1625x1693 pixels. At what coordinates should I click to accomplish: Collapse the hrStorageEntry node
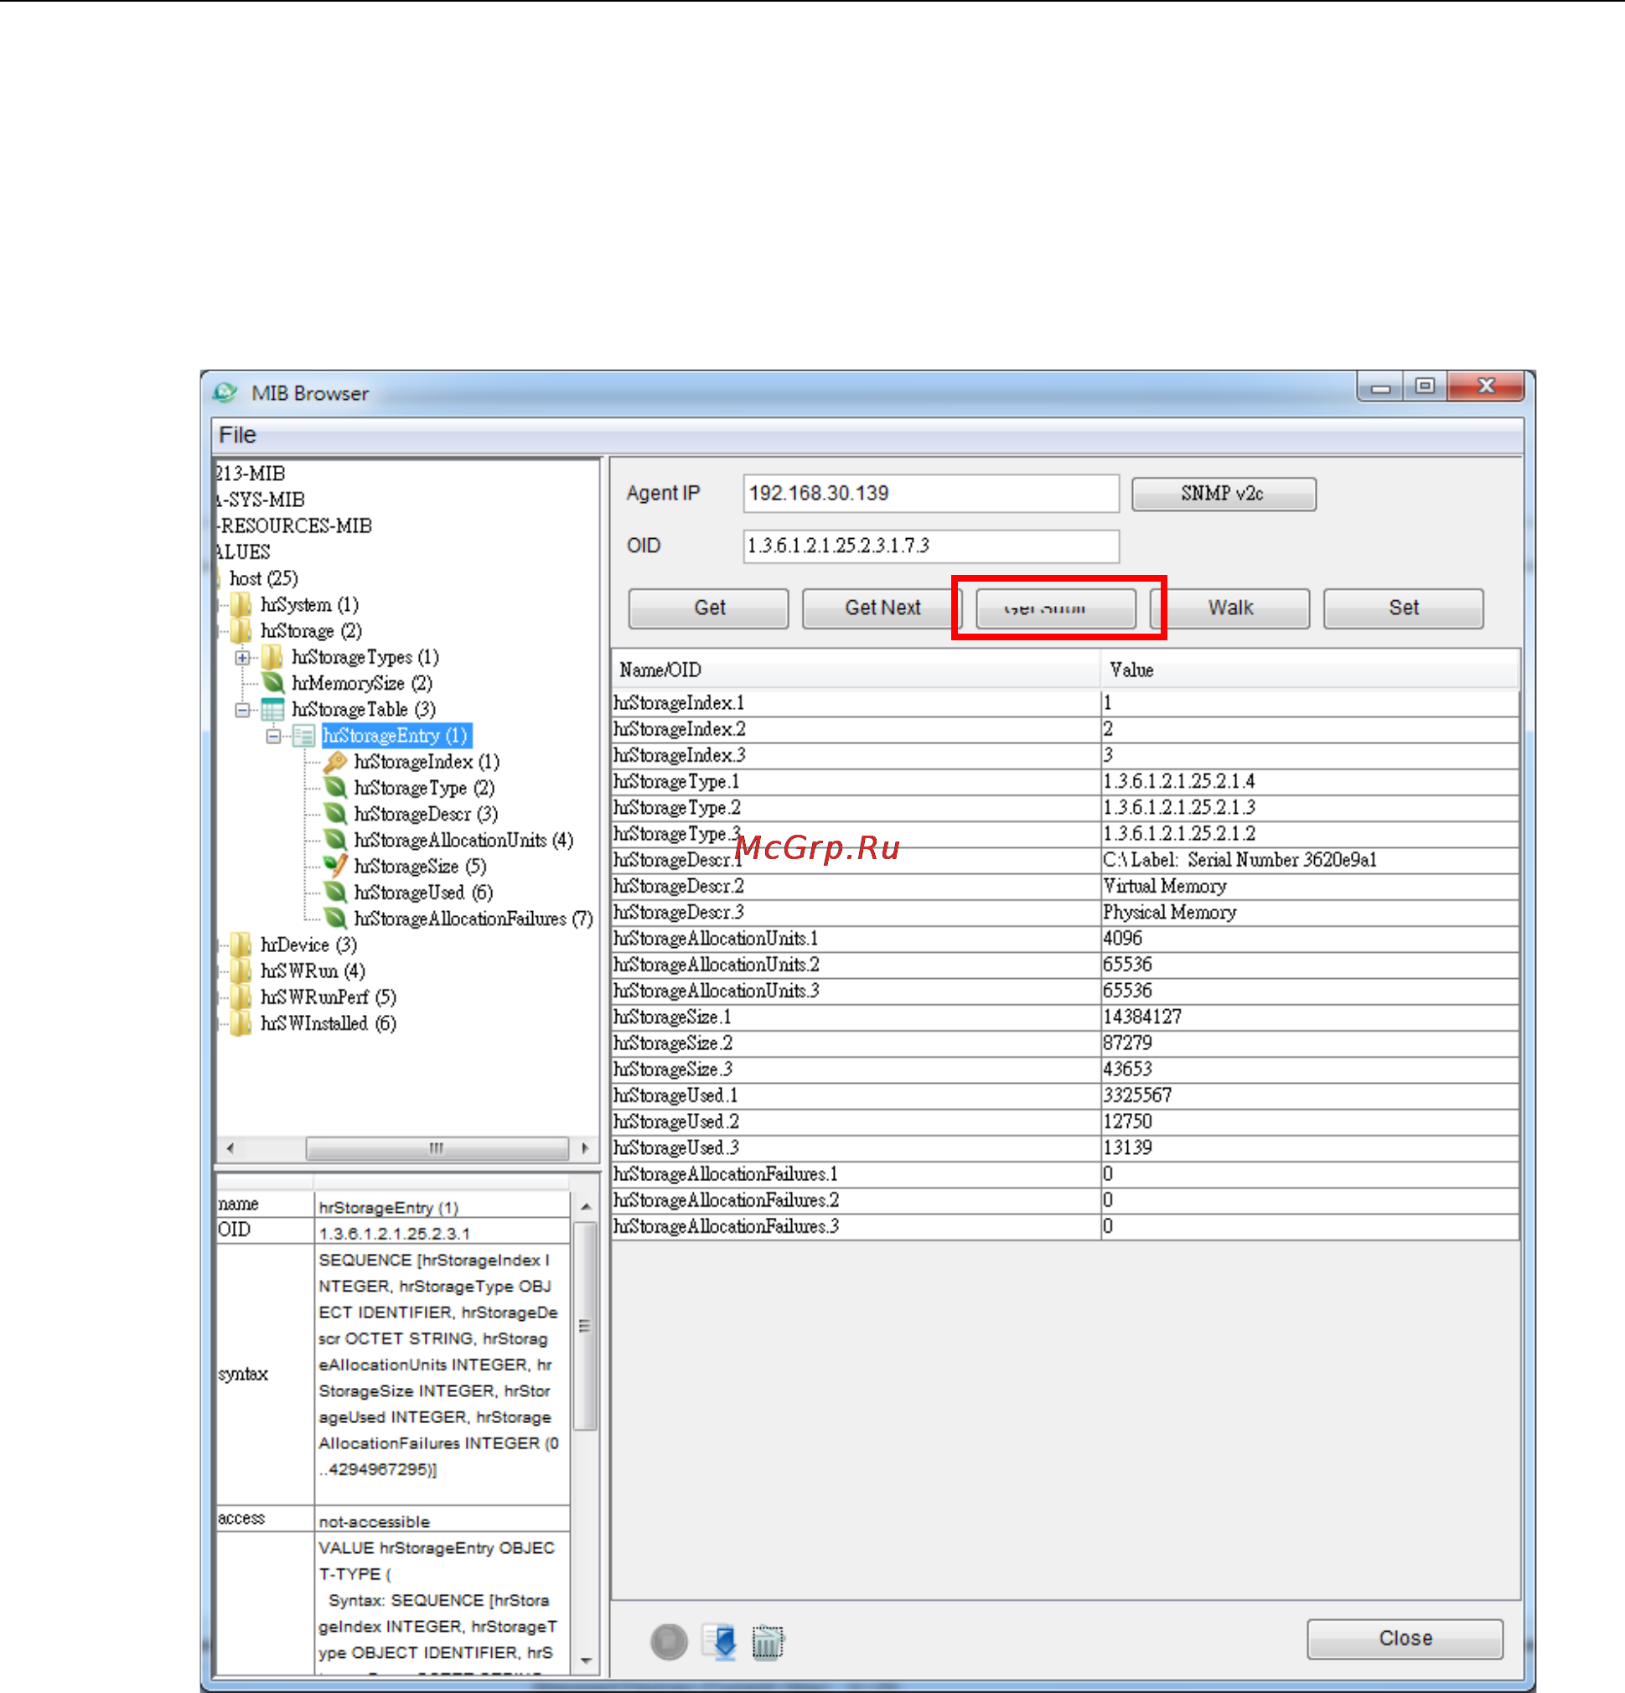point(274,736)
